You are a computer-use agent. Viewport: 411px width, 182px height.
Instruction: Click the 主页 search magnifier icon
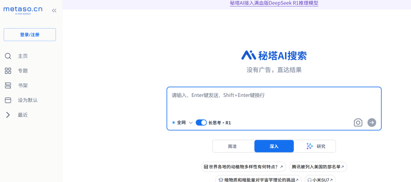pos(8,56)
